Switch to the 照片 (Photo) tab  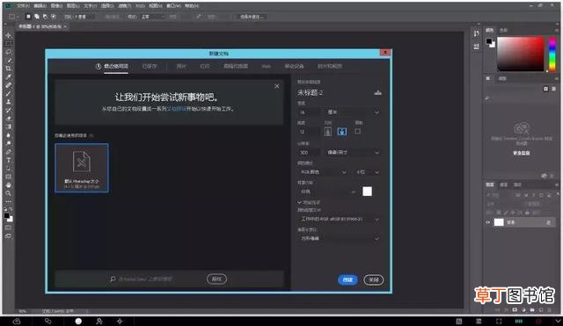point(182,66)
